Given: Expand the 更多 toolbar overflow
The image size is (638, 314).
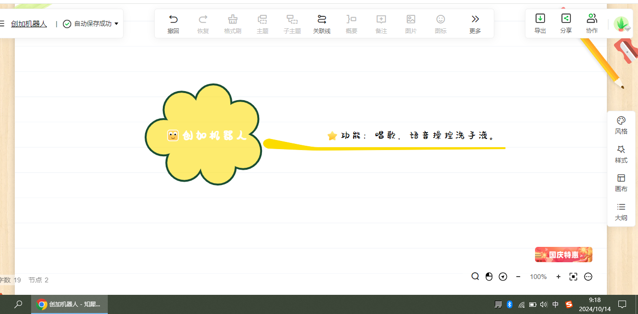Looking at the screenshot, I should (x=475, y=23).
